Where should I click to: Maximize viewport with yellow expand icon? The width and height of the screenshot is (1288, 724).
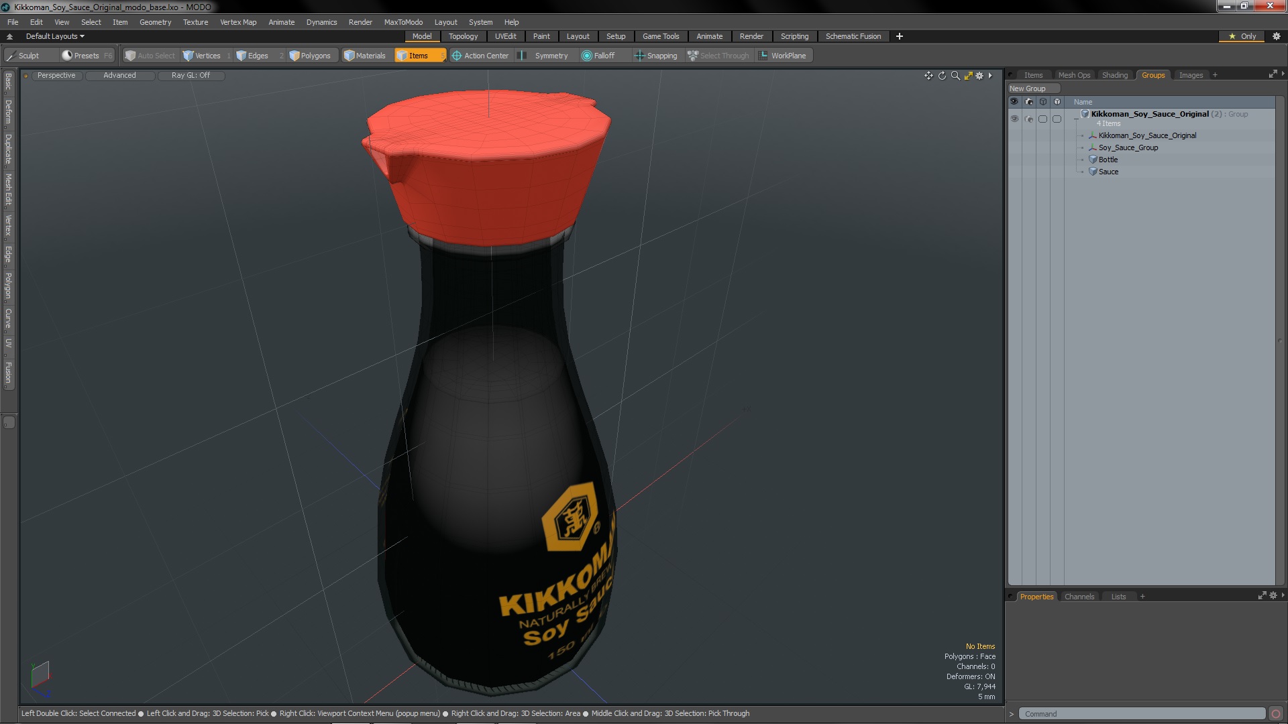[968, 76]
